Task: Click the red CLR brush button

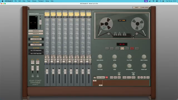Action: coord(107,77)
